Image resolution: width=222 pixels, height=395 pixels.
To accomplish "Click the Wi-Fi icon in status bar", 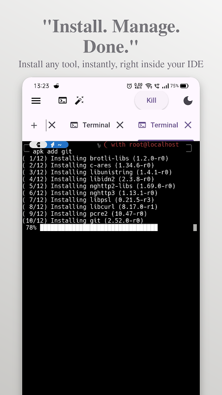I will click(x=149, y=86).
